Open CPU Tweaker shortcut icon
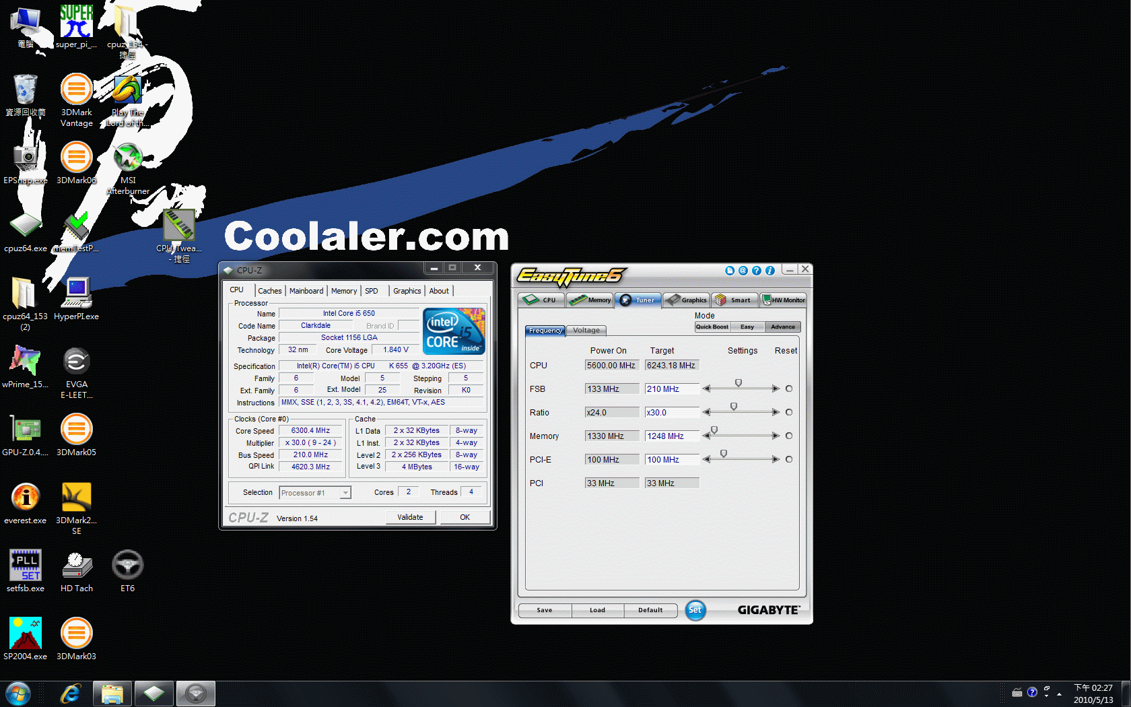The height and width of the screenshot is (707, 1131). pos(179,236)
